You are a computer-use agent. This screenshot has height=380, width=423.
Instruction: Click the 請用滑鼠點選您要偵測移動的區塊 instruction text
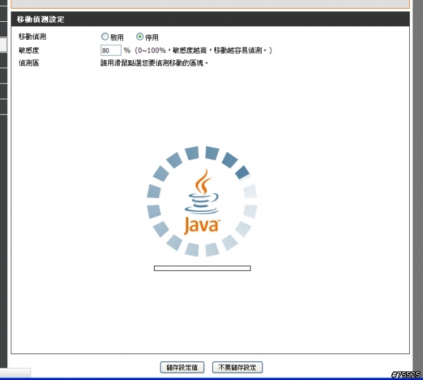[154, 64]
